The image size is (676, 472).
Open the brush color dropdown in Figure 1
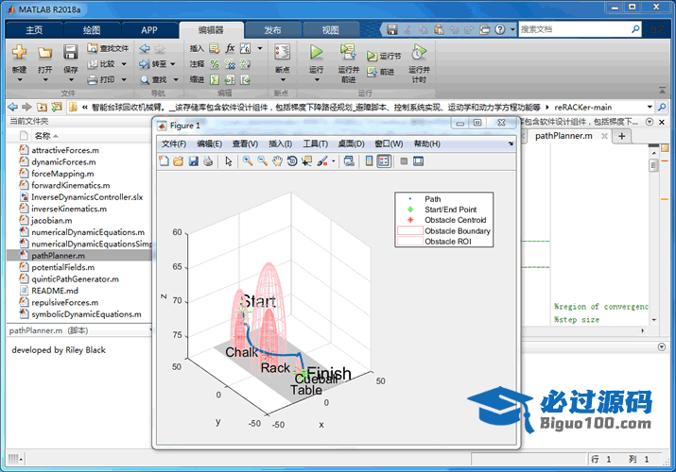[333, 161]
